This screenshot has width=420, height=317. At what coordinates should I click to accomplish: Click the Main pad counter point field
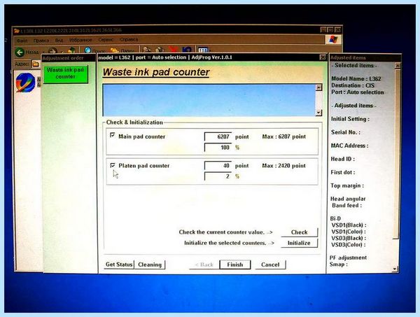218,136
